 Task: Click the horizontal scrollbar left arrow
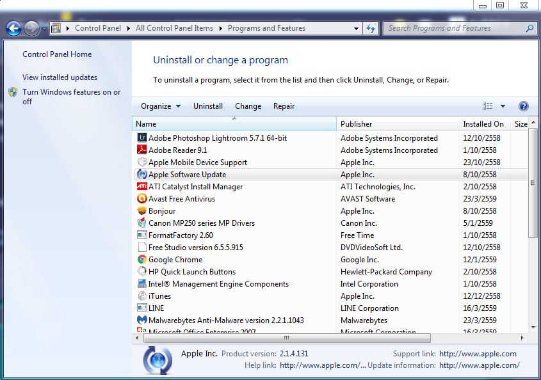tap(137, 338)
